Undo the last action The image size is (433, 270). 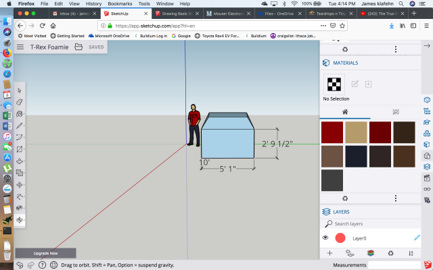(x=20, y=265)
